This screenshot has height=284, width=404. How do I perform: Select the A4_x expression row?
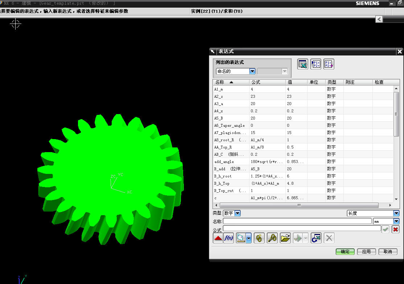pyautogui.click(x=303, y=110)
